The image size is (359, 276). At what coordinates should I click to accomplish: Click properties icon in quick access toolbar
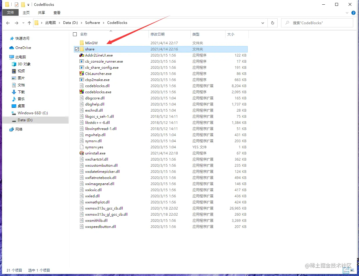coord(17,5)
